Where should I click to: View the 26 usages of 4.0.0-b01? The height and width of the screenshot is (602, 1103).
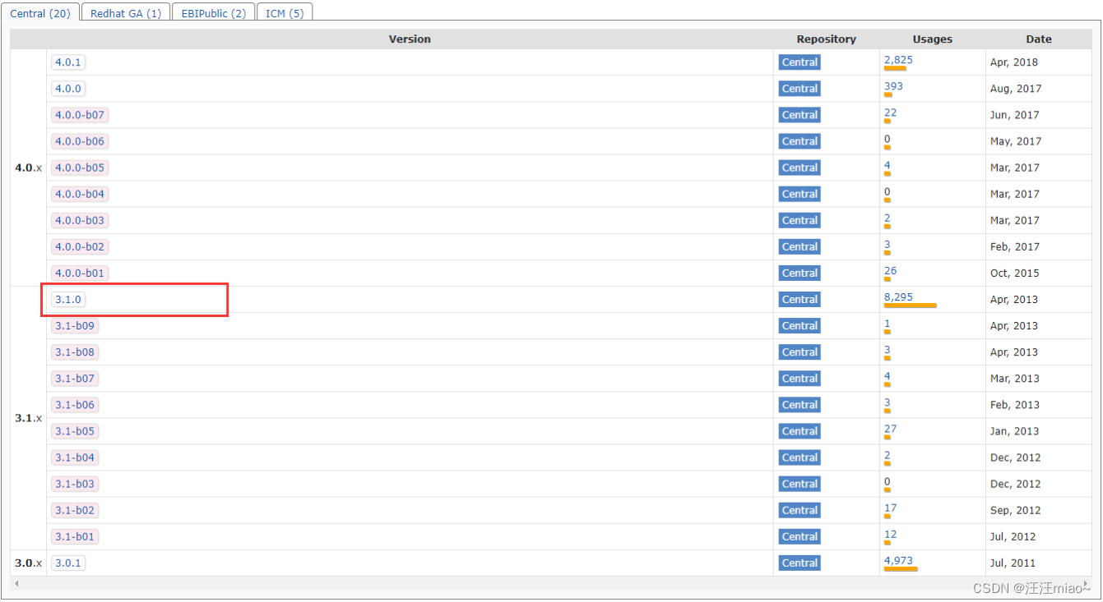pyautogui.click(x=890, y=270)
